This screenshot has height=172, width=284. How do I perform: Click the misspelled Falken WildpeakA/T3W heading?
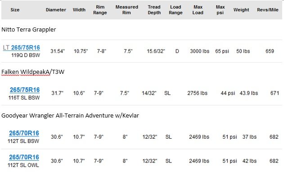pyautogui.click(x=33, y=72)
